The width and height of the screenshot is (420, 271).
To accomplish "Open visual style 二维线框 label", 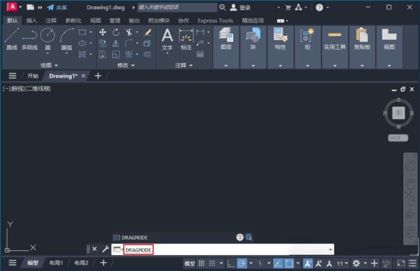I will [38, 89].
